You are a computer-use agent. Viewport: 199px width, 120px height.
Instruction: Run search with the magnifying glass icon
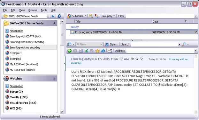click(184, 44)
